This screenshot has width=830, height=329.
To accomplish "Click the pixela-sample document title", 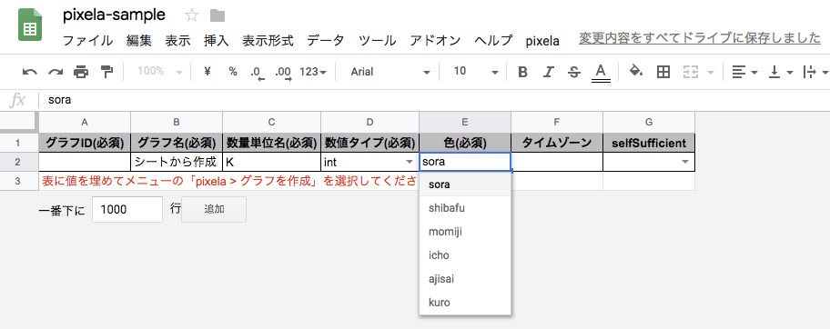I will click(x=114, y=15).
